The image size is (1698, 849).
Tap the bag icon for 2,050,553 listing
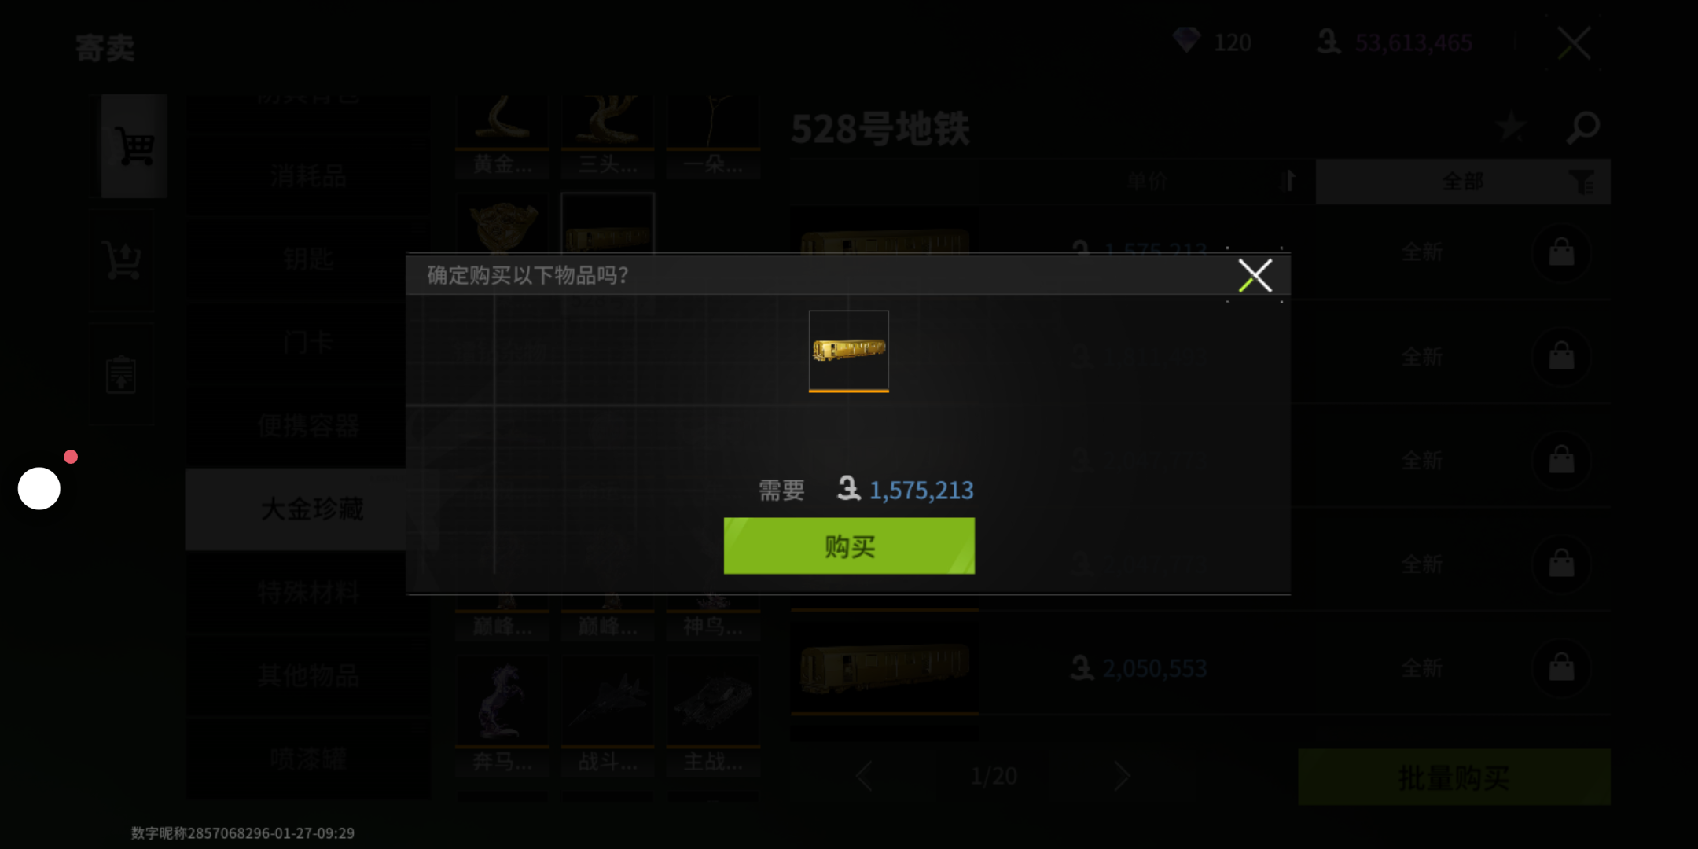[x=1561, y=668]
